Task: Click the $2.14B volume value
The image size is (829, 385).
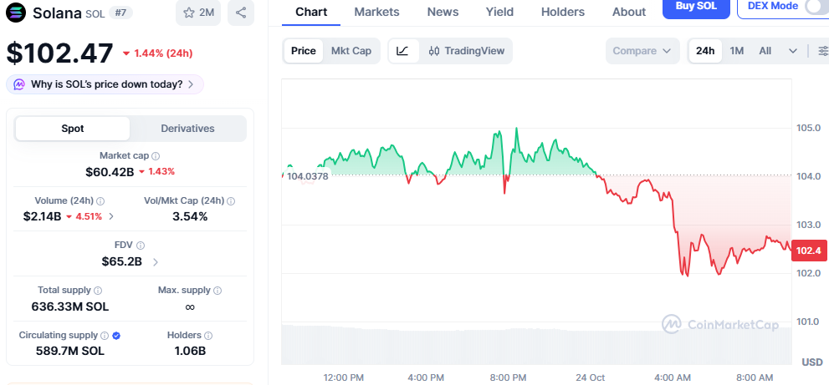Action: tap(43, 216)
